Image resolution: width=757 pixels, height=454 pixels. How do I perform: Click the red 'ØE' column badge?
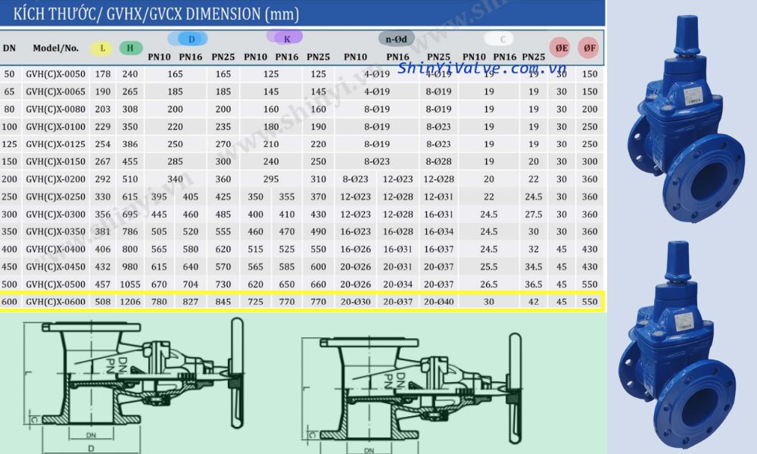tap(560, 48)
